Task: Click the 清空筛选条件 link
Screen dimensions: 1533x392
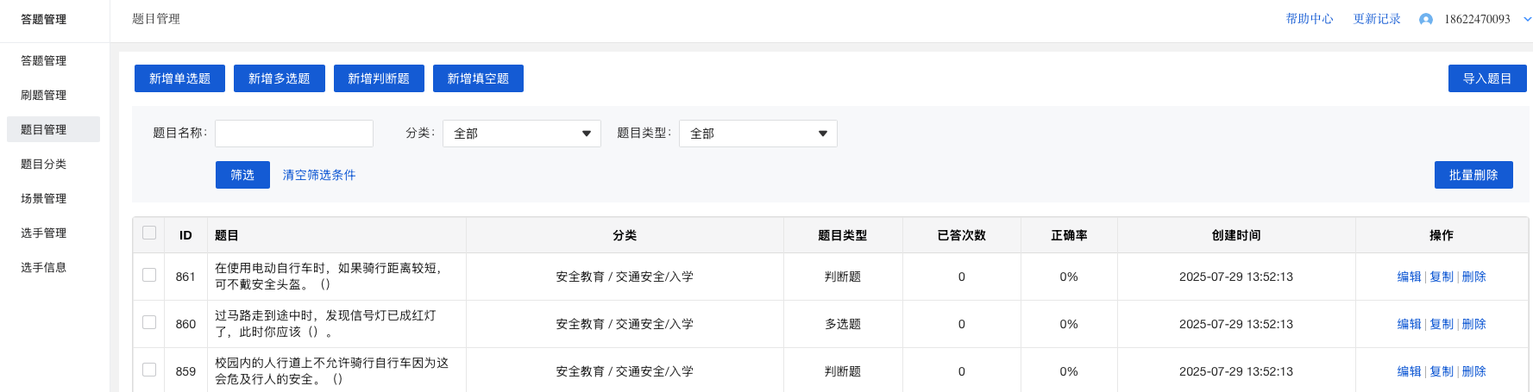Action: pos(319,175)
